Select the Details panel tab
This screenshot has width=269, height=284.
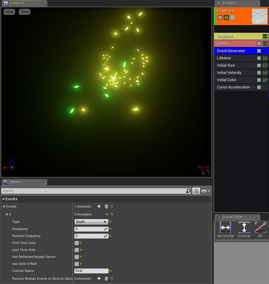pos(15,182)
